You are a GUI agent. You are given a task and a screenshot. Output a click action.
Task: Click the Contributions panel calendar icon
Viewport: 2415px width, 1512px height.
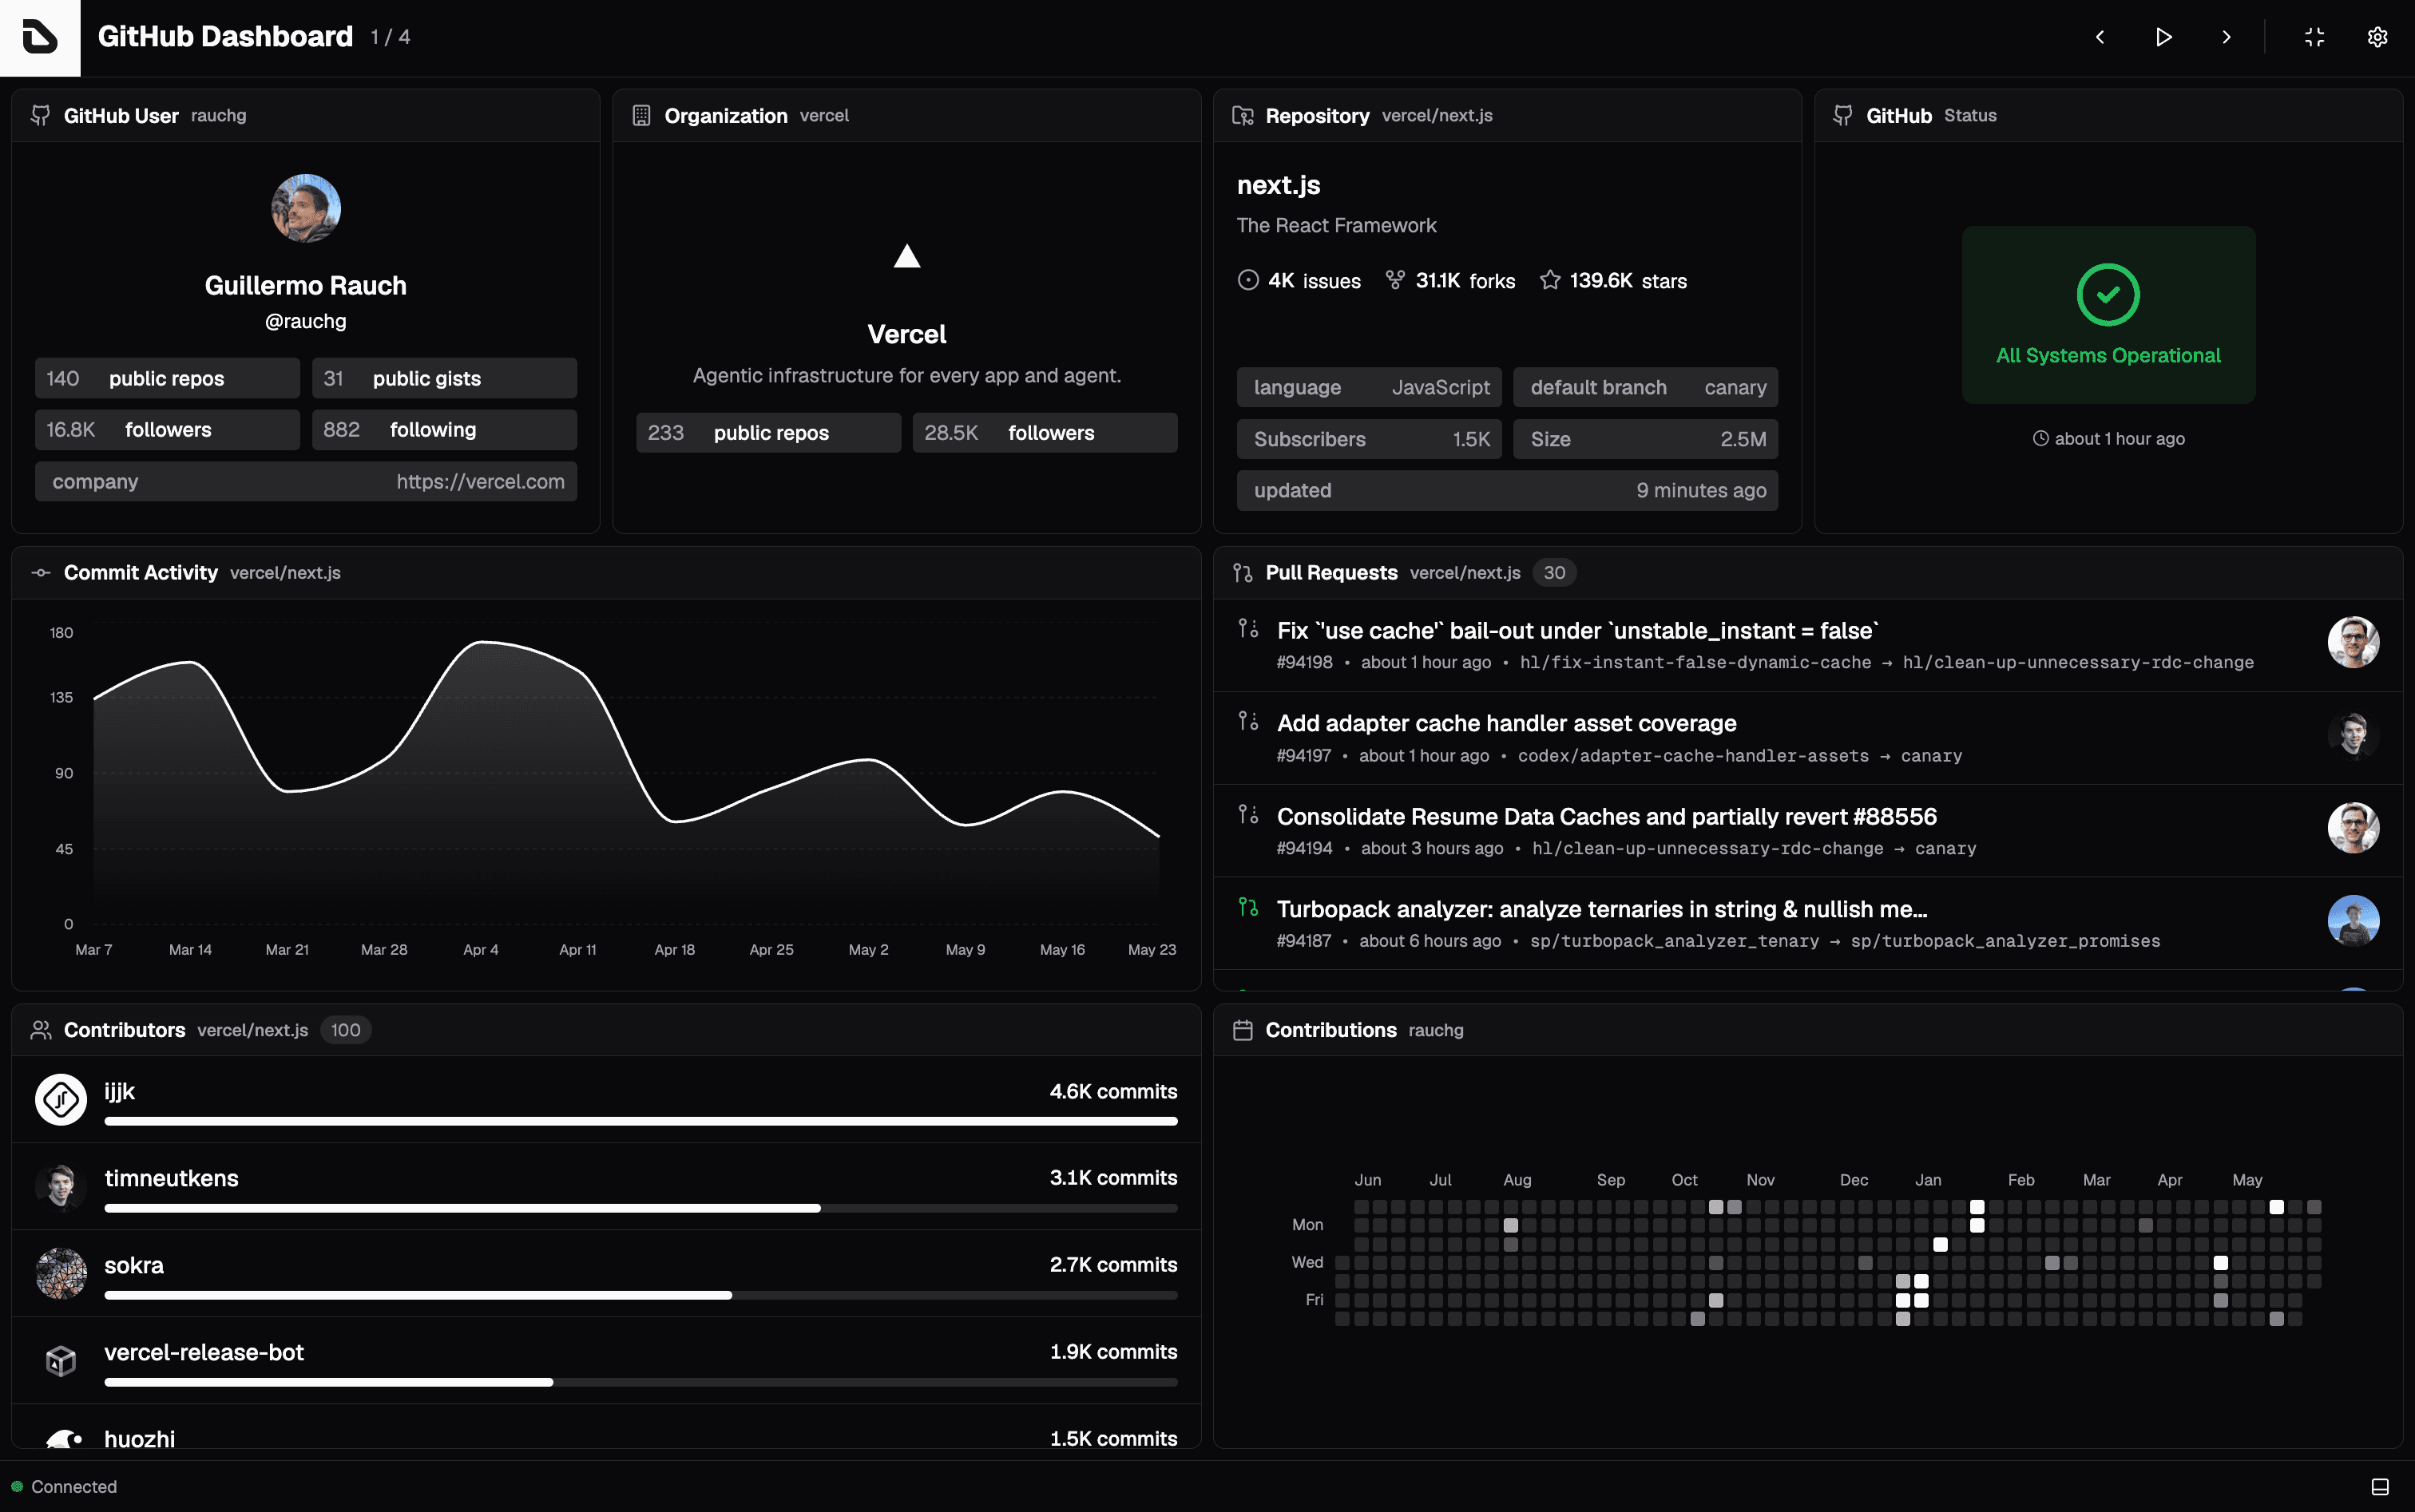point(1243,1030)
